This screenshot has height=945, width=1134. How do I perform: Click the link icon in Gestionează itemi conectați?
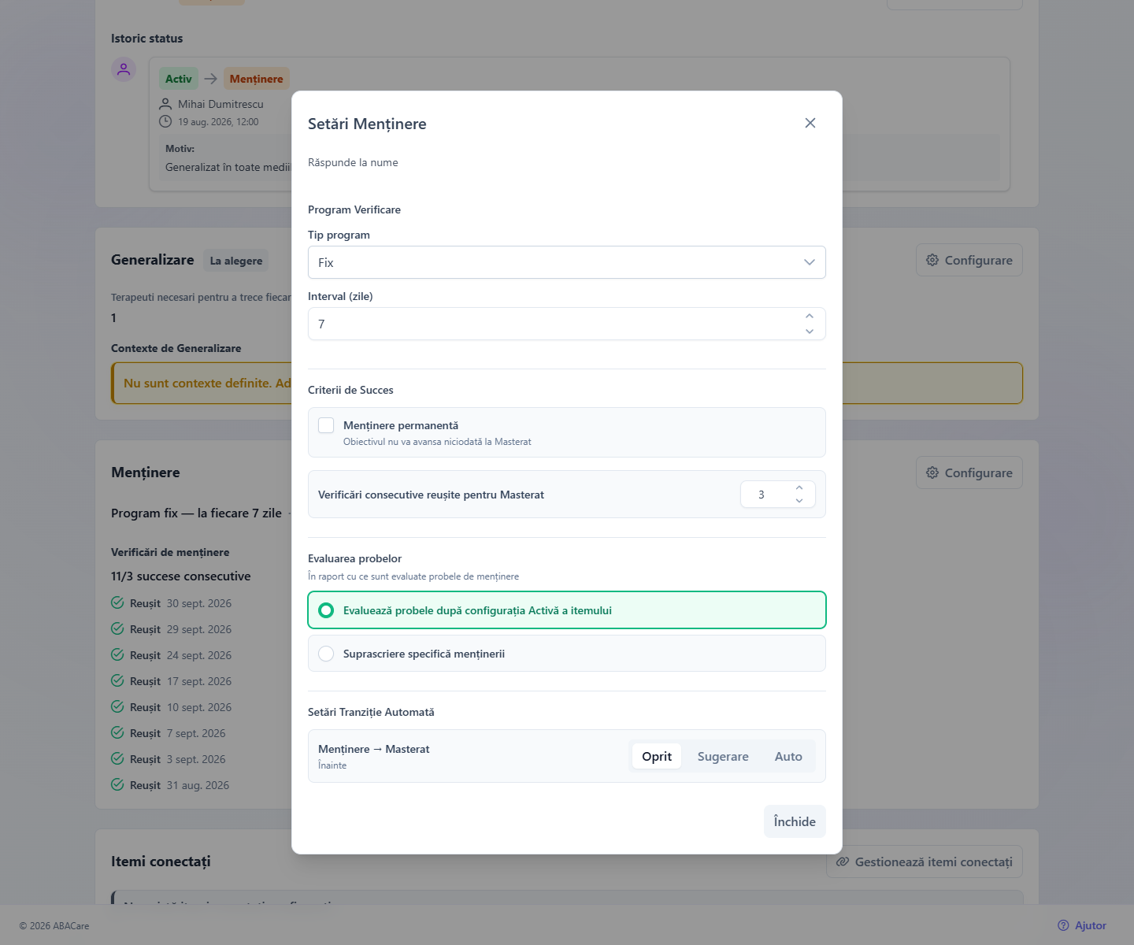click(x=843, y=862)
